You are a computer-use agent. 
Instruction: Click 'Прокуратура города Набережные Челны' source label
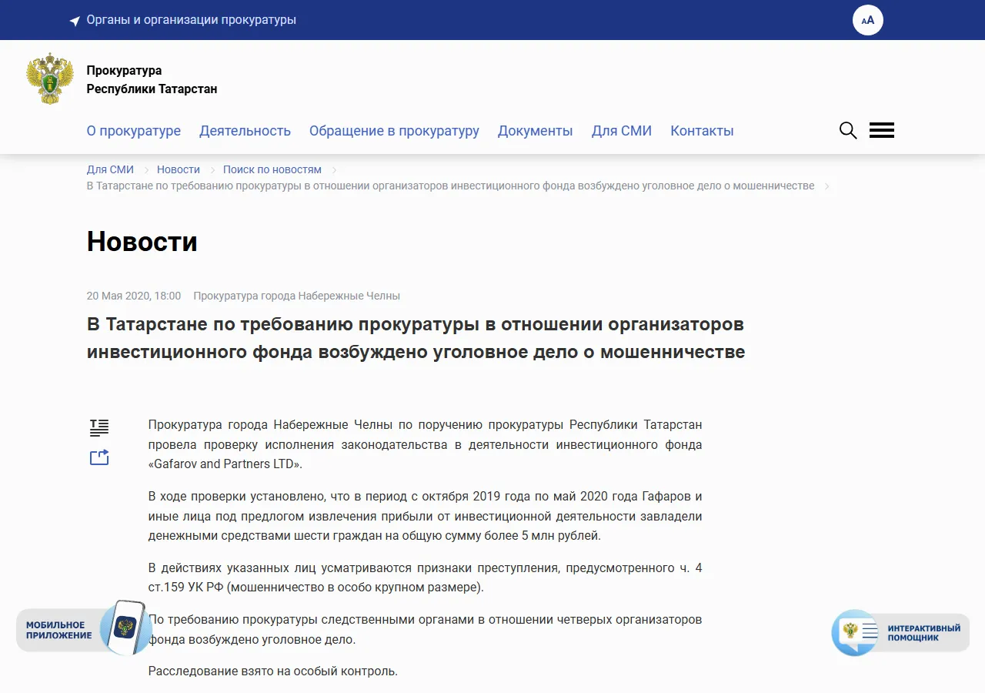pos(297,296)
